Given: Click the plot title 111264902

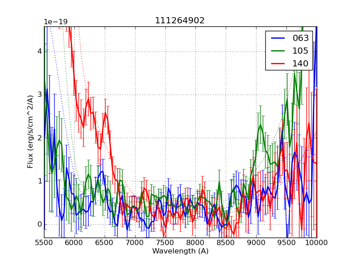Looking at the screenshot, I should (180, 21).
